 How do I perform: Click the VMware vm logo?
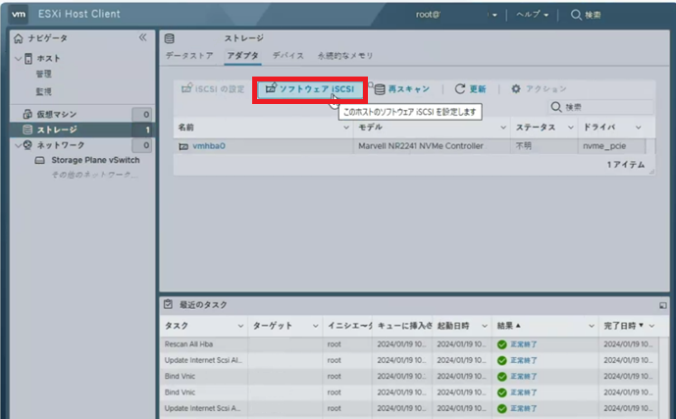pos(19,15)
